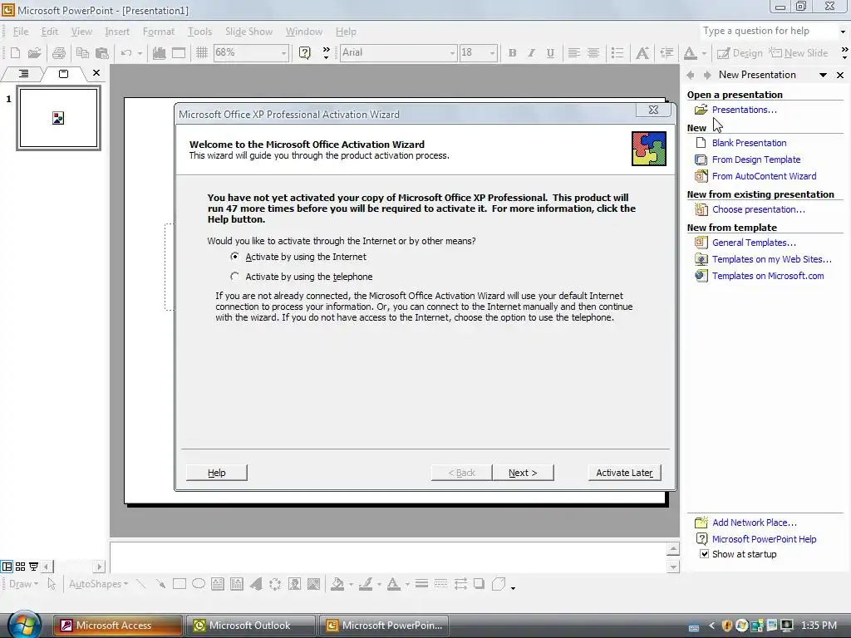Select the Arrow drawing tool
This screenshot has height=638, width=851.
coord(160,584)
